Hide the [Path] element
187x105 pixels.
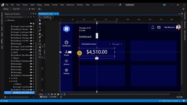[31, 52]
